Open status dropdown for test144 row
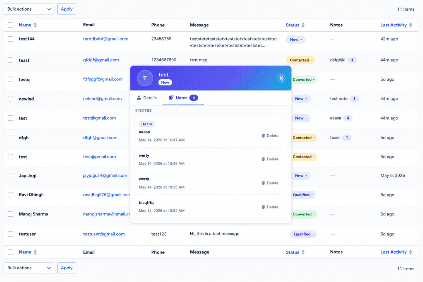The width and height of the screenshot is (423, 282). pyautogui.click(x=296, y=39)
